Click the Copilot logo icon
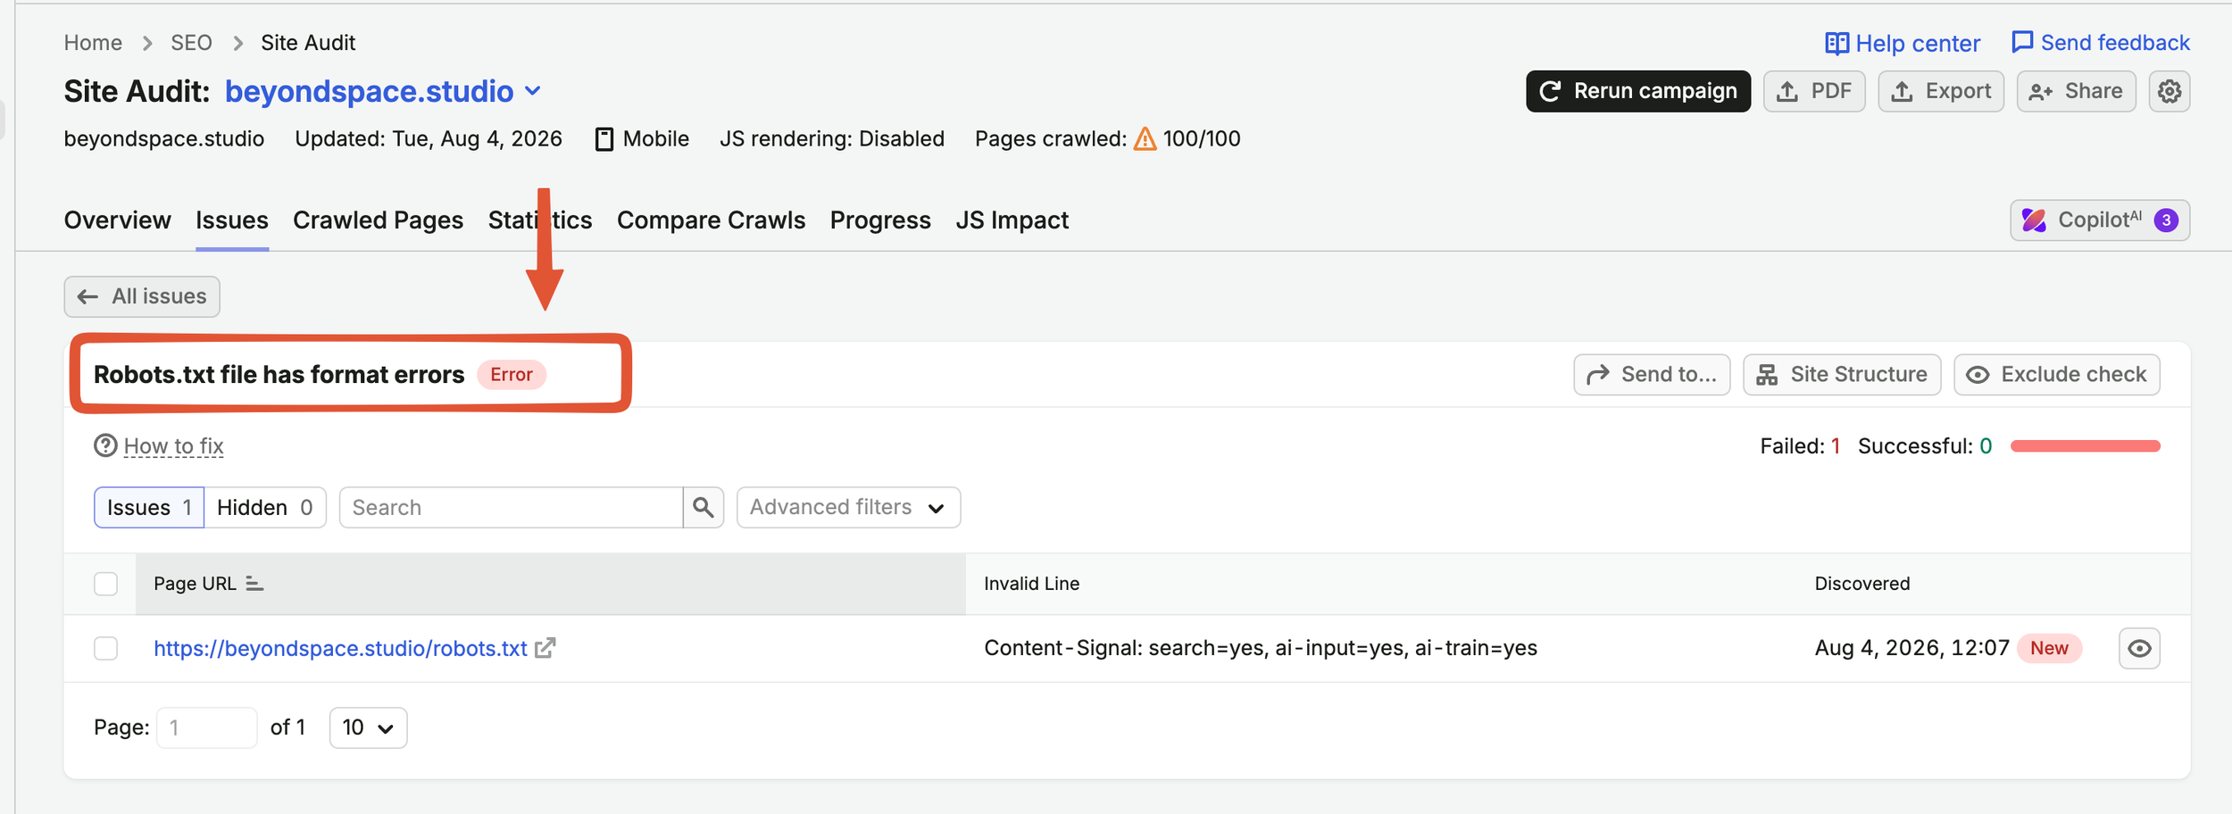This screenshot has width=2232, height=814. tap(2034, 220)
